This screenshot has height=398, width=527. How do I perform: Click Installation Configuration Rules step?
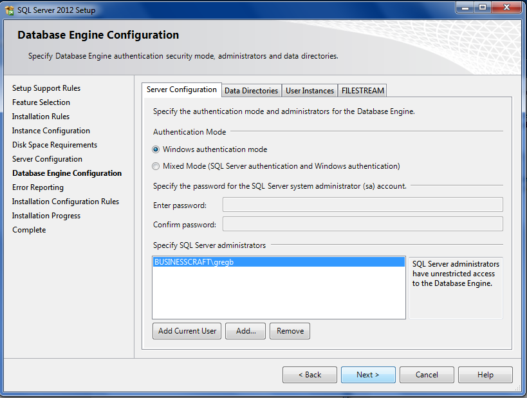coord(66,202)
